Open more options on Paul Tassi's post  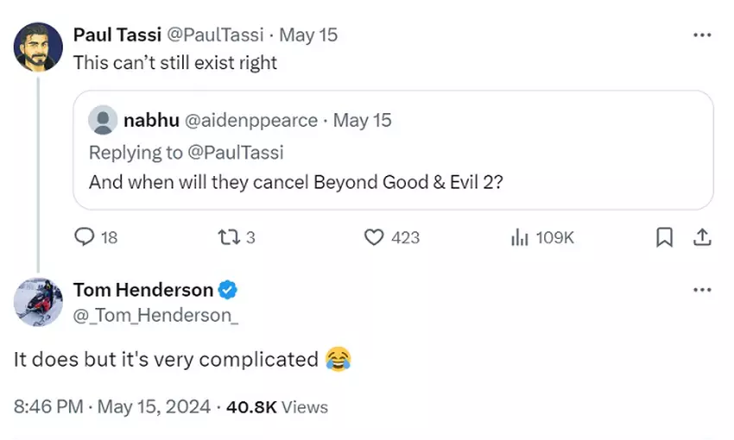click(x=702, y=35)
